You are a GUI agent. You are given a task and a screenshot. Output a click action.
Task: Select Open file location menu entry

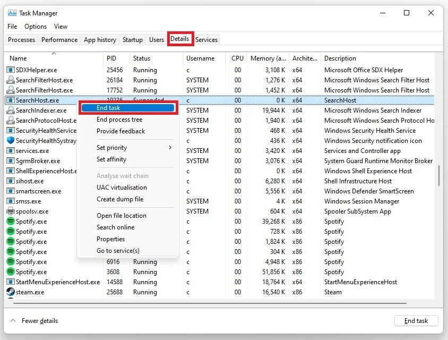coord(122,216)
